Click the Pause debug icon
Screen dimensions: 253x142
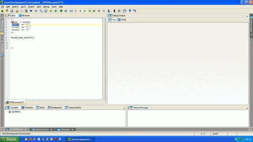(104, 11)
